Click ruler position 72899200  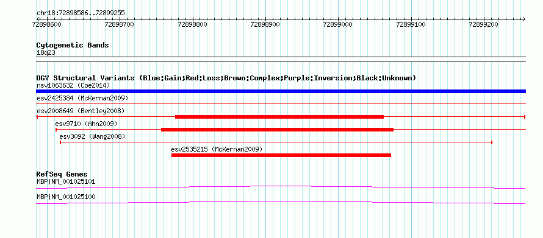tap(484, 24)
